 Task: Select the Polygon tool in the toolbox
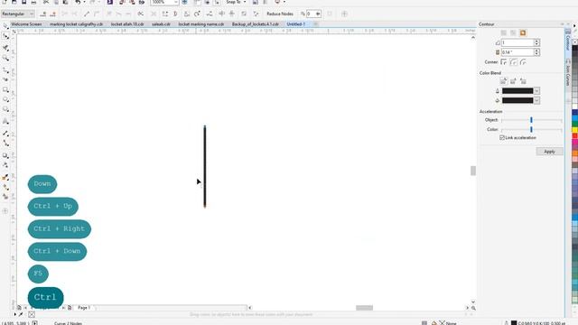(x=5, y=109)
